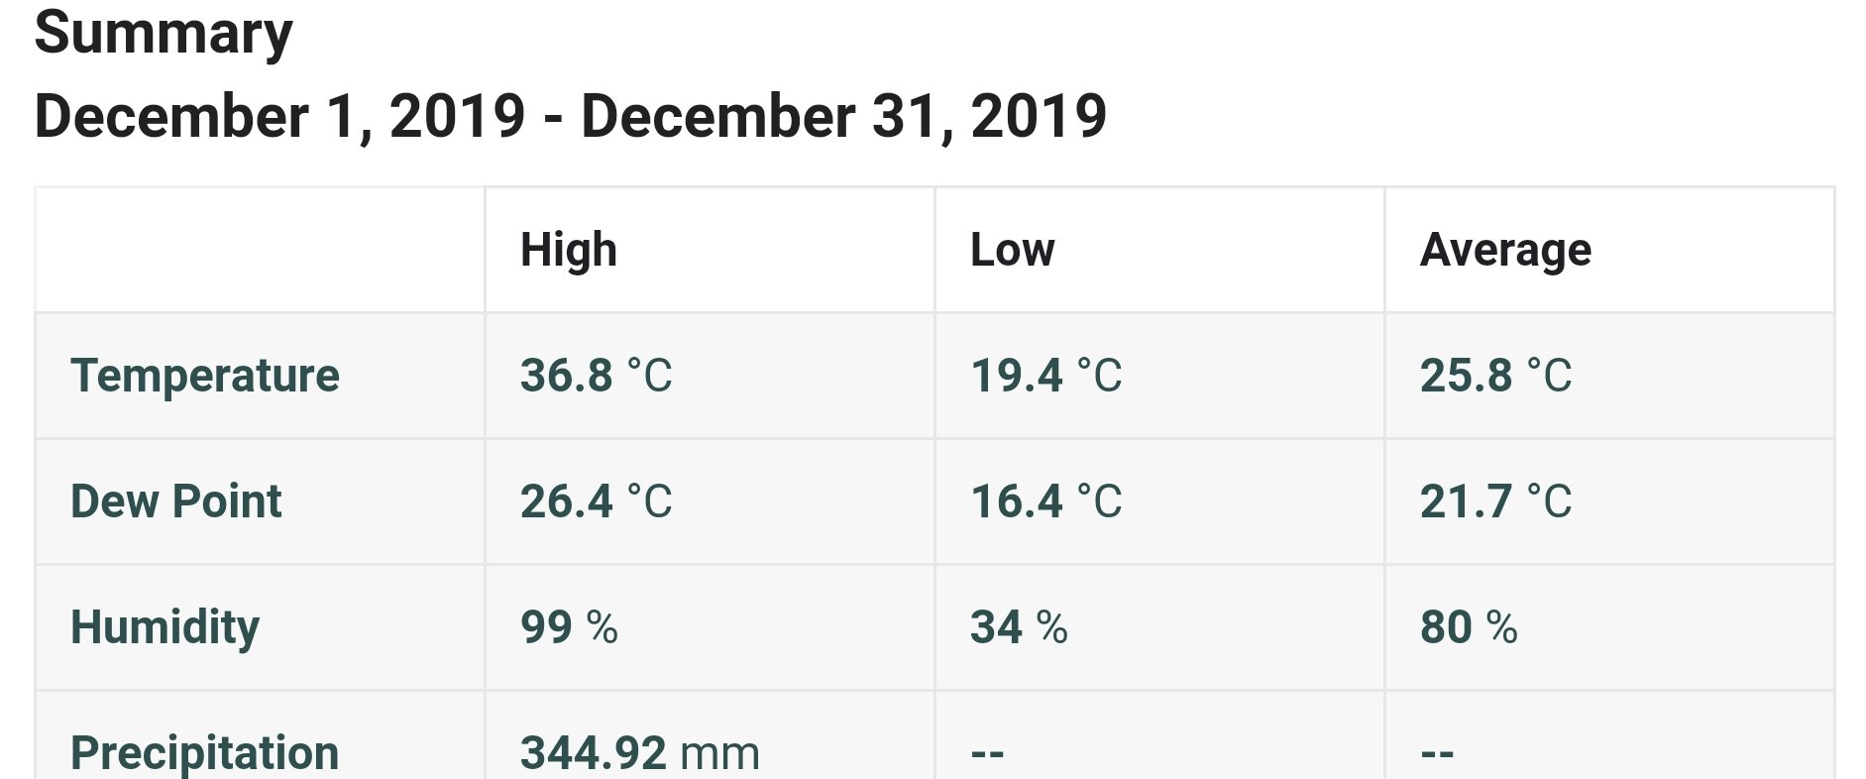Click the Average column header
Screen dimensions: 1866x779
pos(1506,250)
